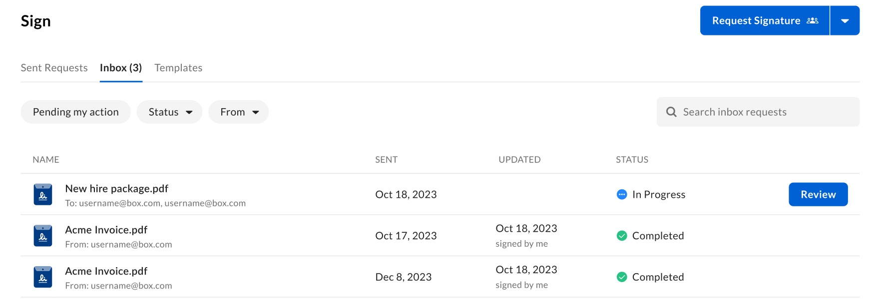
Task: Click the blue In Progress status icon
Action: pyautogui.click(x=622, y=194)
